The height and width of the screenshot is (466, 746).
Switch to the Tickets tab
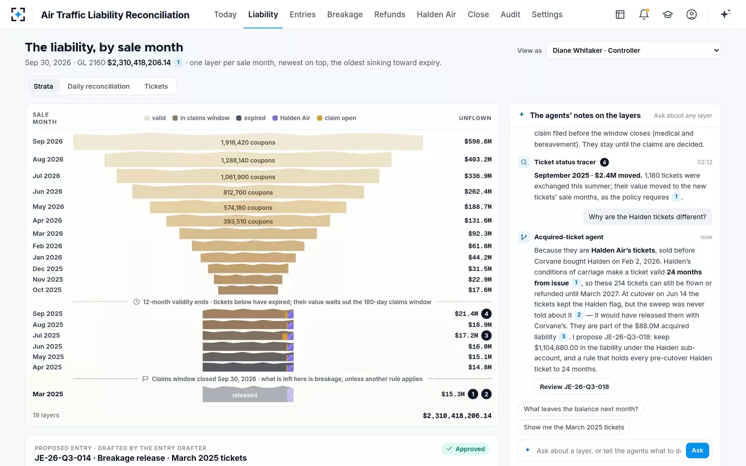[x=156, y=86]
